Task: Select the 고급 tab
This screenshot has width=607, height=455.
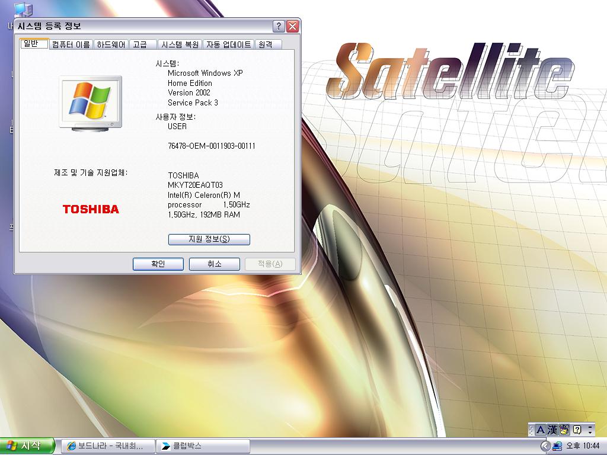Action: [142, 45]
